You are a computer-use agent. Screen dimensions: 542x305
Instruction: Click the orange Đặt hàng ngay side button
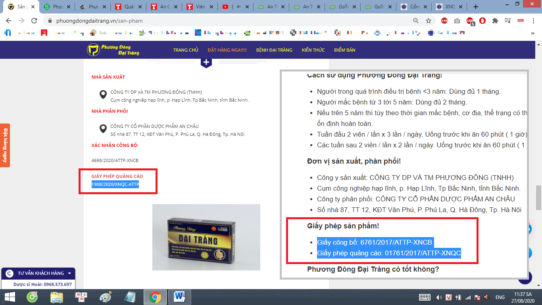click(5, 145)
